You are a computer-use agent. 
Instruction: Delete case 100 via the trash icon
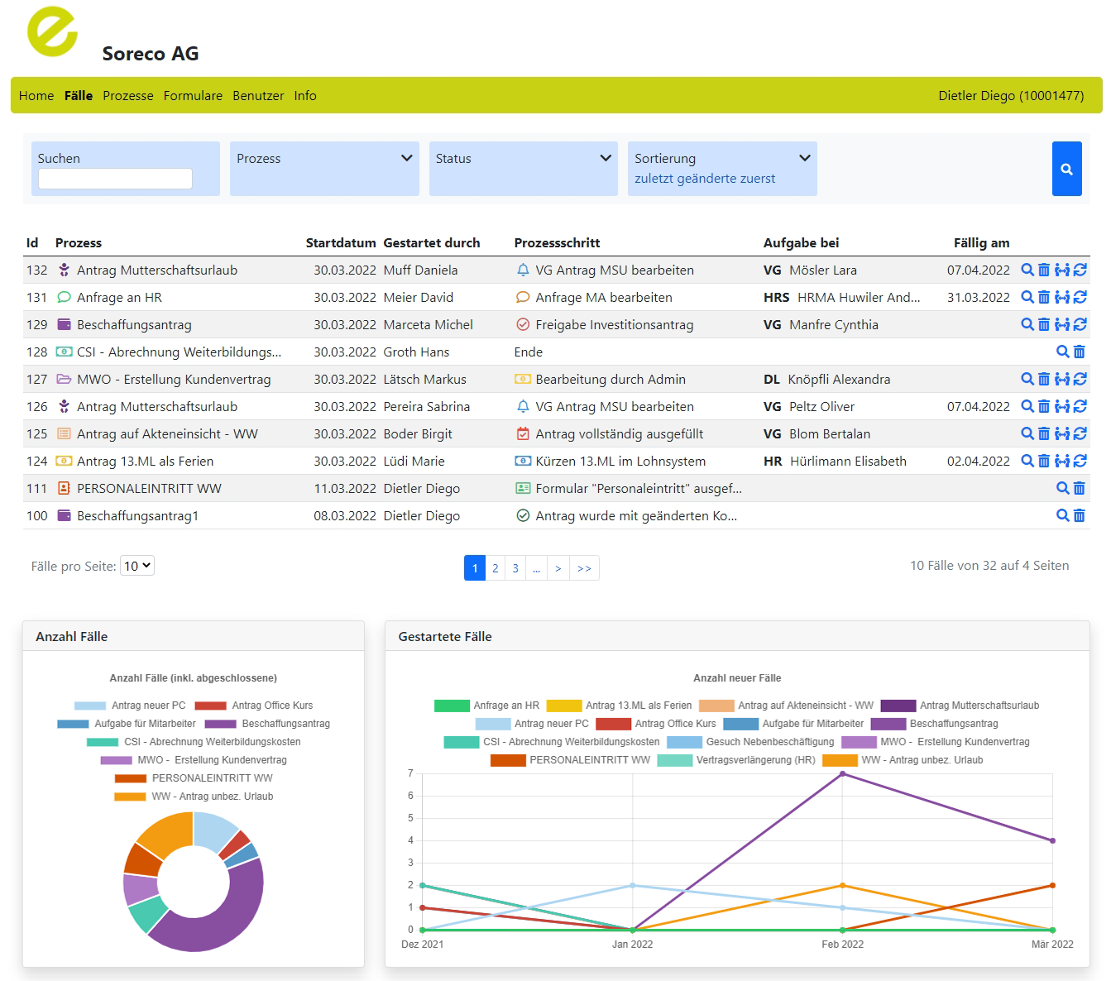click(x=1080, y=515)
